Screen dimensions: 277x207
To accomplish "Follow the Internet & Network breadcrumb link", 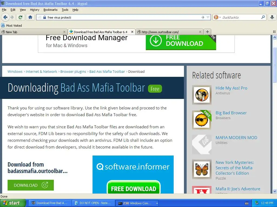I will (x=41, y=71).
